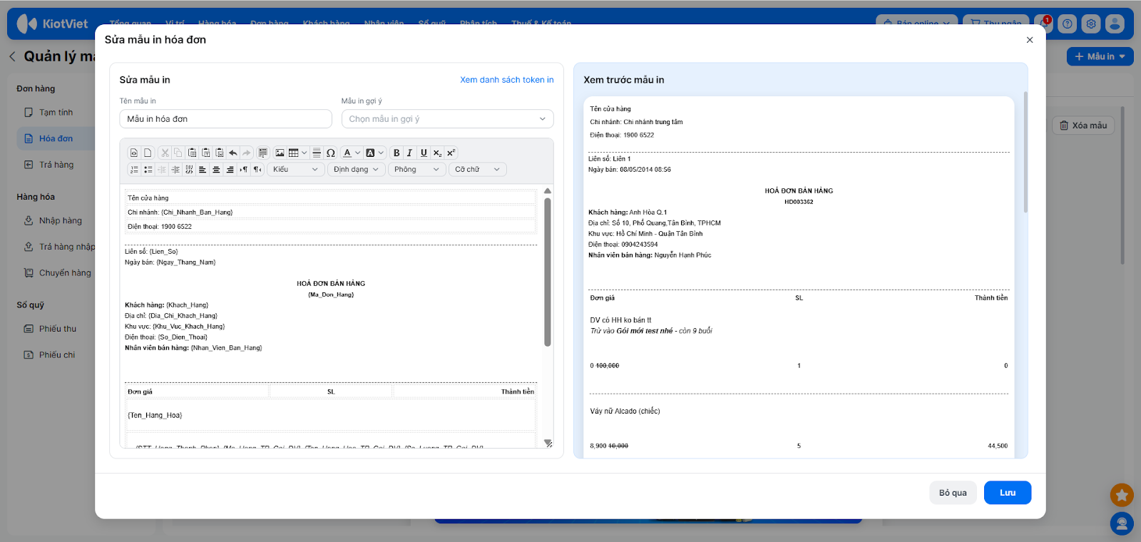
Task: Click the star floating button
Action: point(1122,495)
